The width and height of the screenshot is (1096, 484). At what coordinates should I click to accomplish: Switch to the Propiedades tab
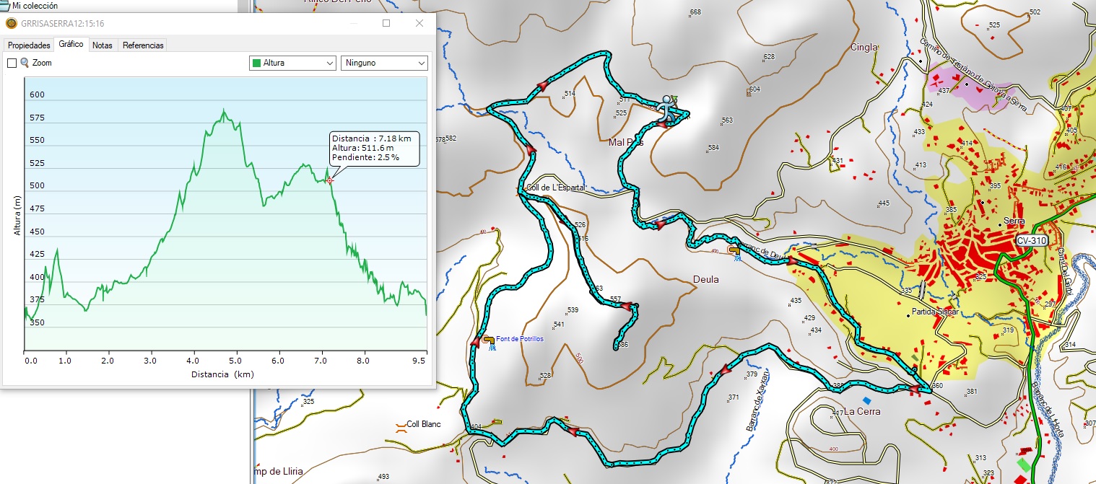(28, 45)
